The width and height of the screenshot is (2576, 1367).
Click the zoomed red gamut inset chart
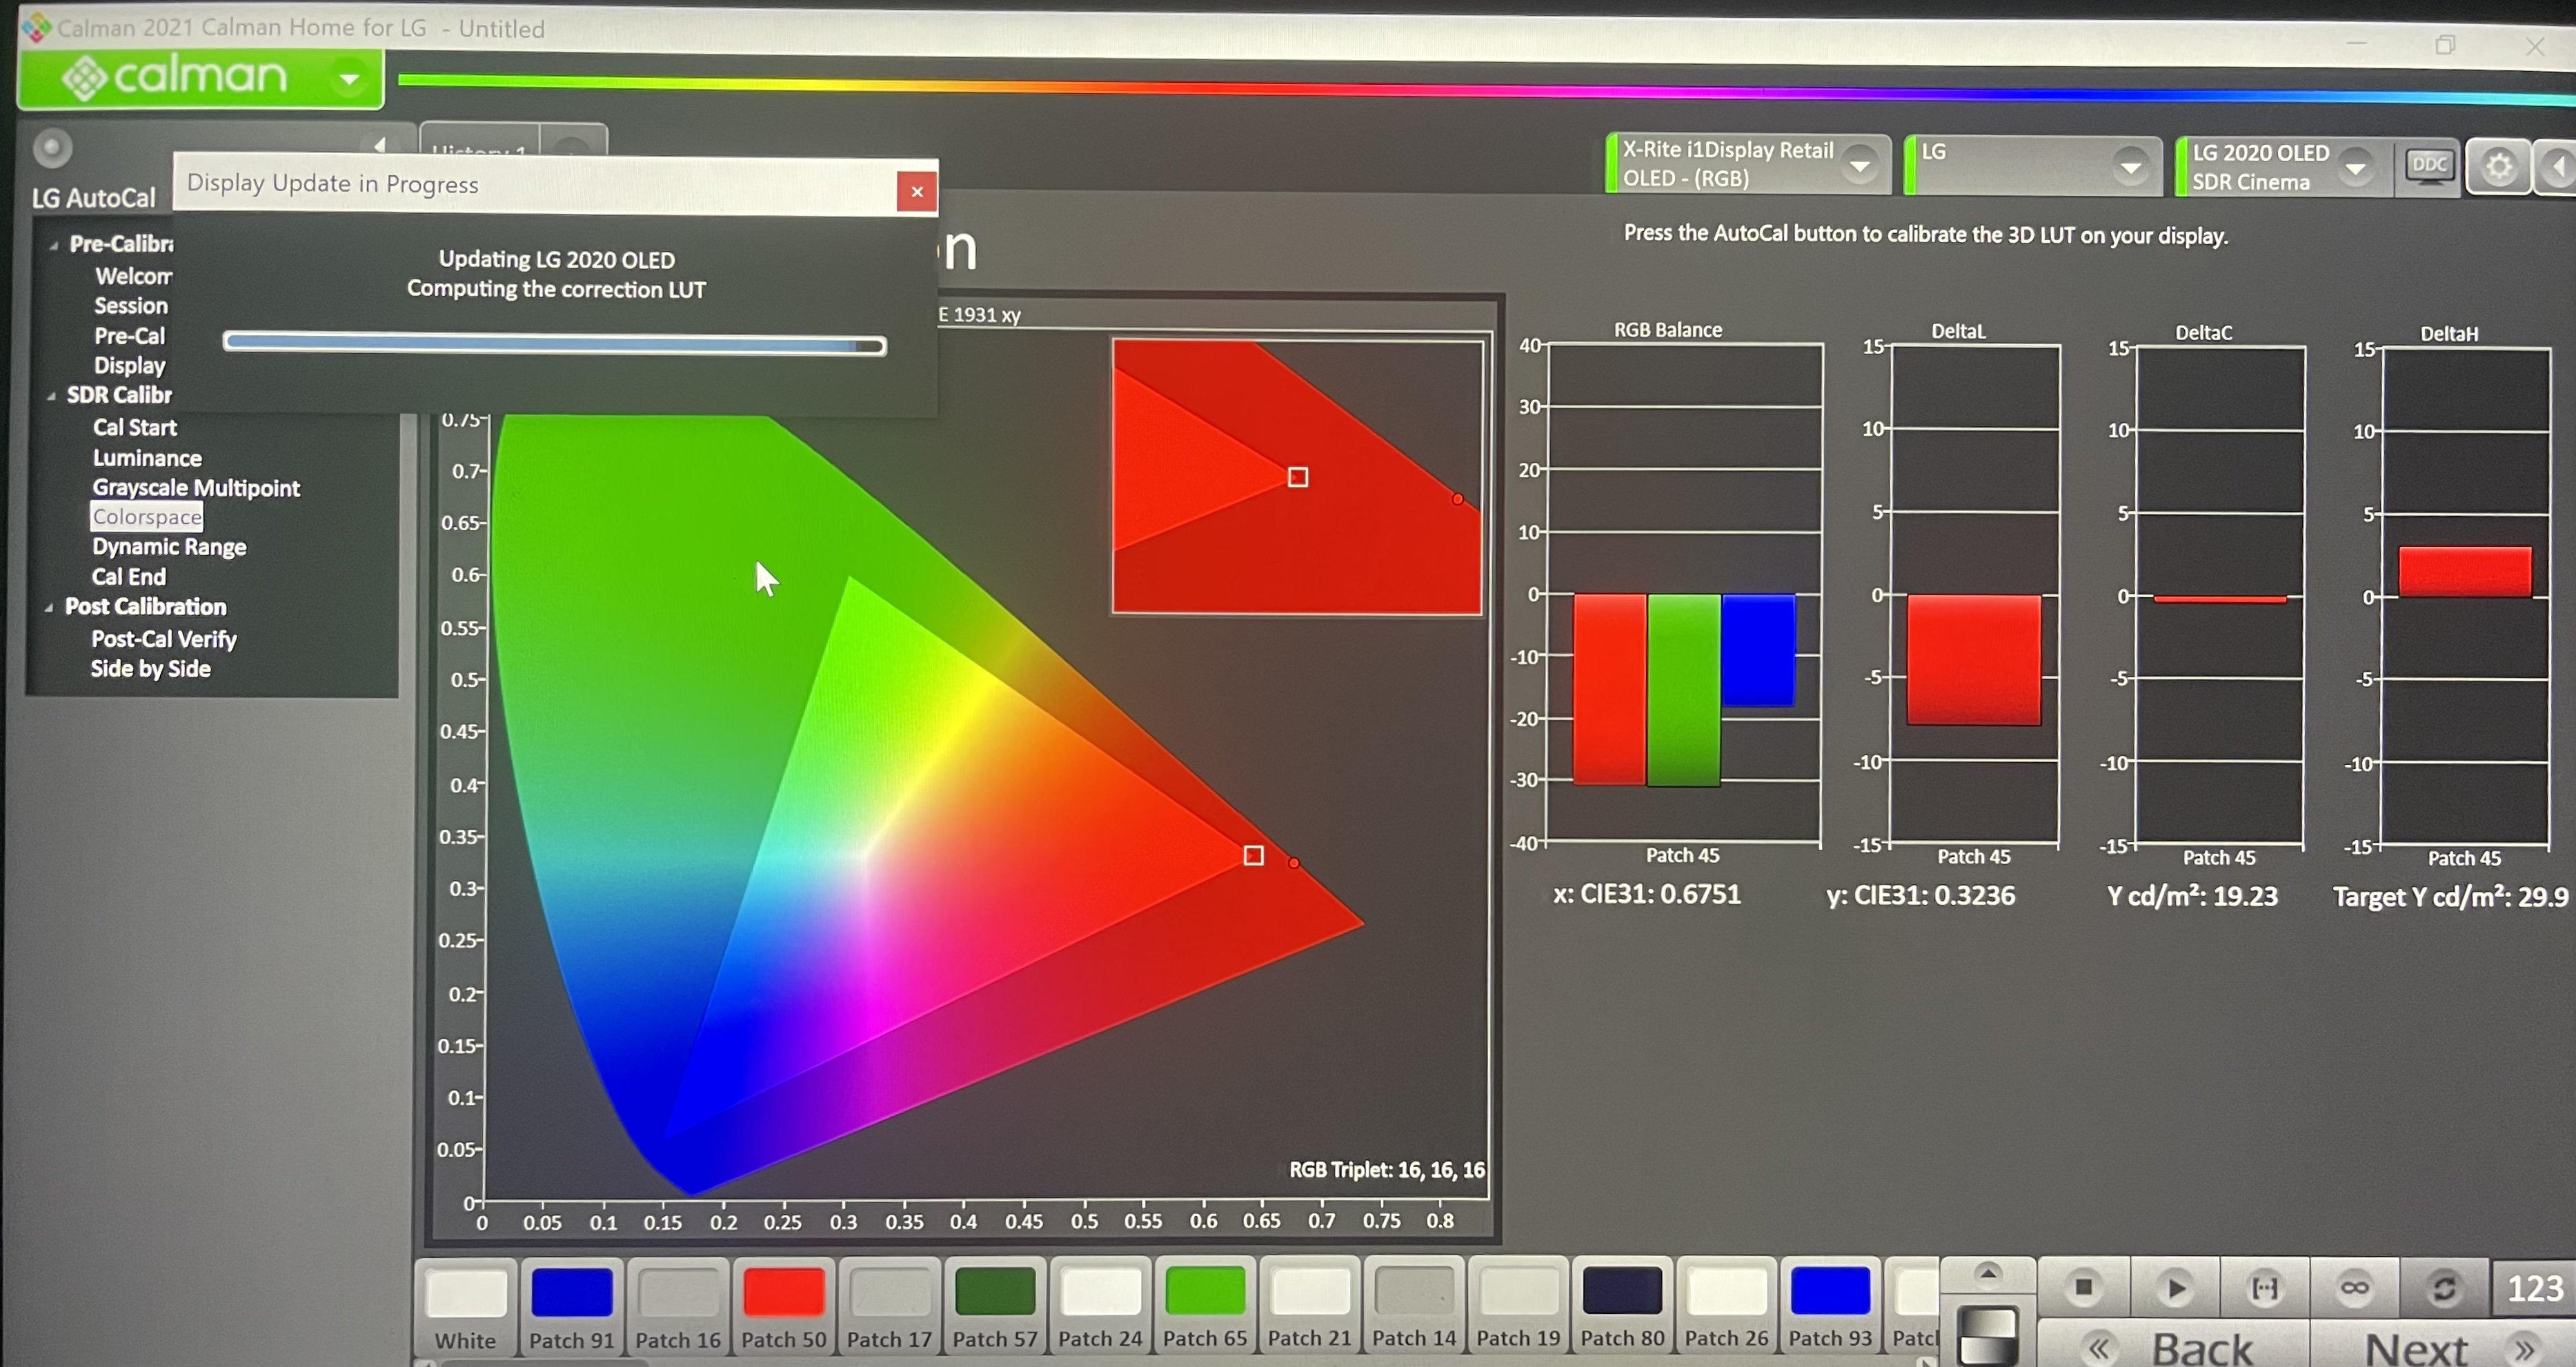(x=1297, y=476)
